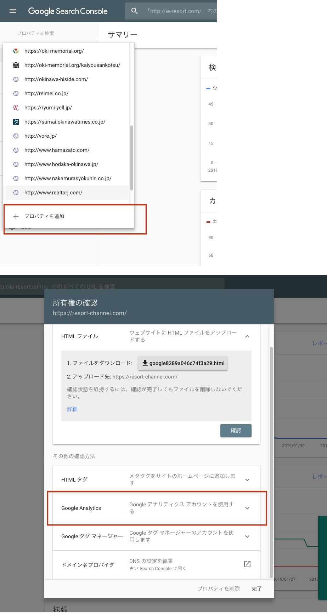
Task: Select property http://oki-memorial.org/kaiyousankotsu/
Action: tap(66, 65)
